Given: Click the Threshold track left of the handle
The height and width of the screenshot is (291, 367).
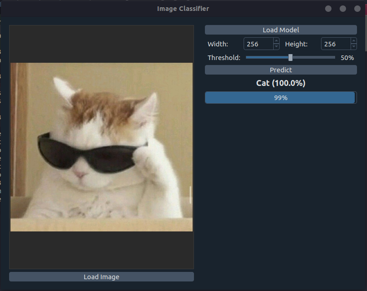Looking at the screenshot, I should [266, 58].
